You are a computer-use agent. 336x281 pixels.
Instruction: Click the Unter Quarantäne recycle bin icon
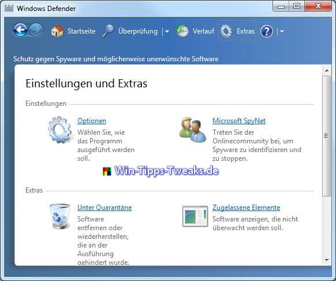click(x=60, y=216)
